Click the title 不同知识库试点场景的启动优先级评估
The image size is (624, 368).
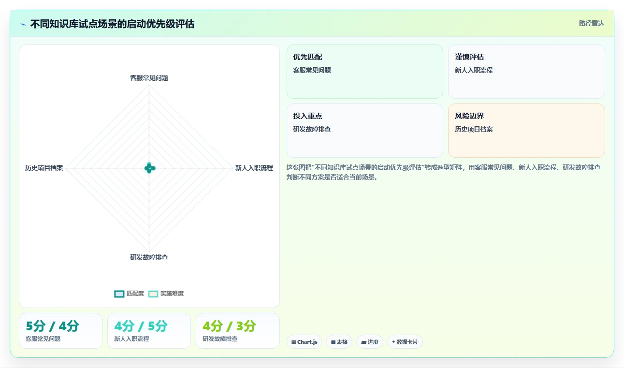pos(112,24)
